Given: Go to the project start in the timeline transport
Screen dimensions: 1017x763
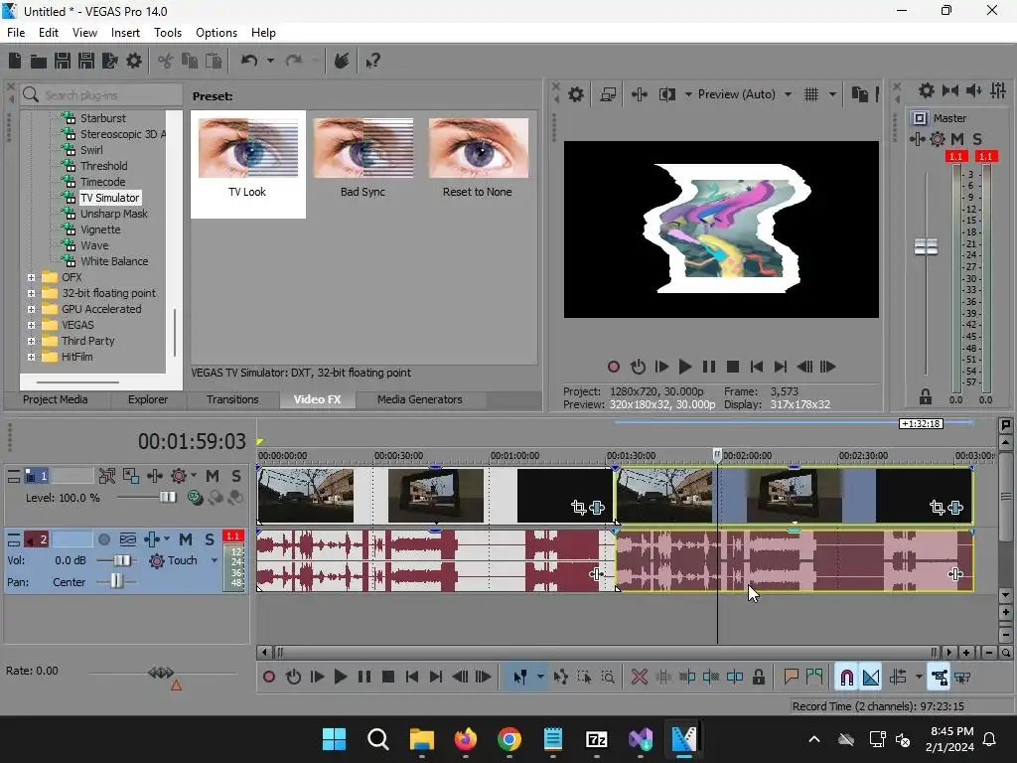Looking at the screenshot, I should 412,678.
